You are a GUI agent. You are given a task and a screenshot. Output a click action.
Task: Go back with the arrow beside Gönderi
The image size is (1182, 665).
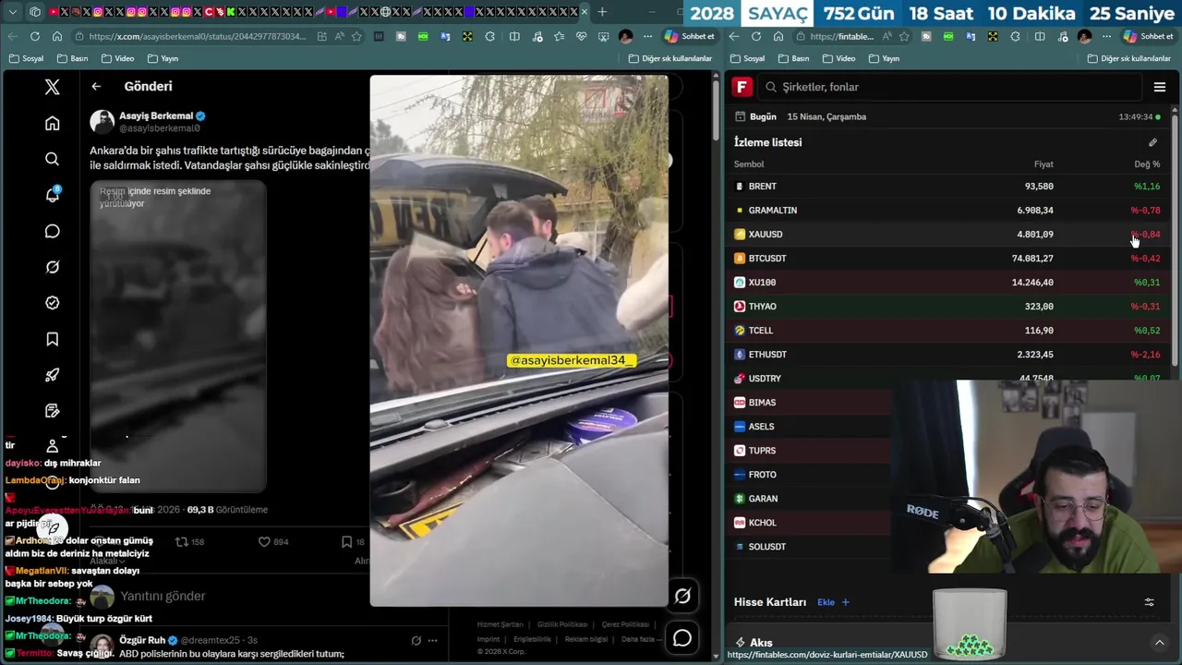(x=96, y=86)
